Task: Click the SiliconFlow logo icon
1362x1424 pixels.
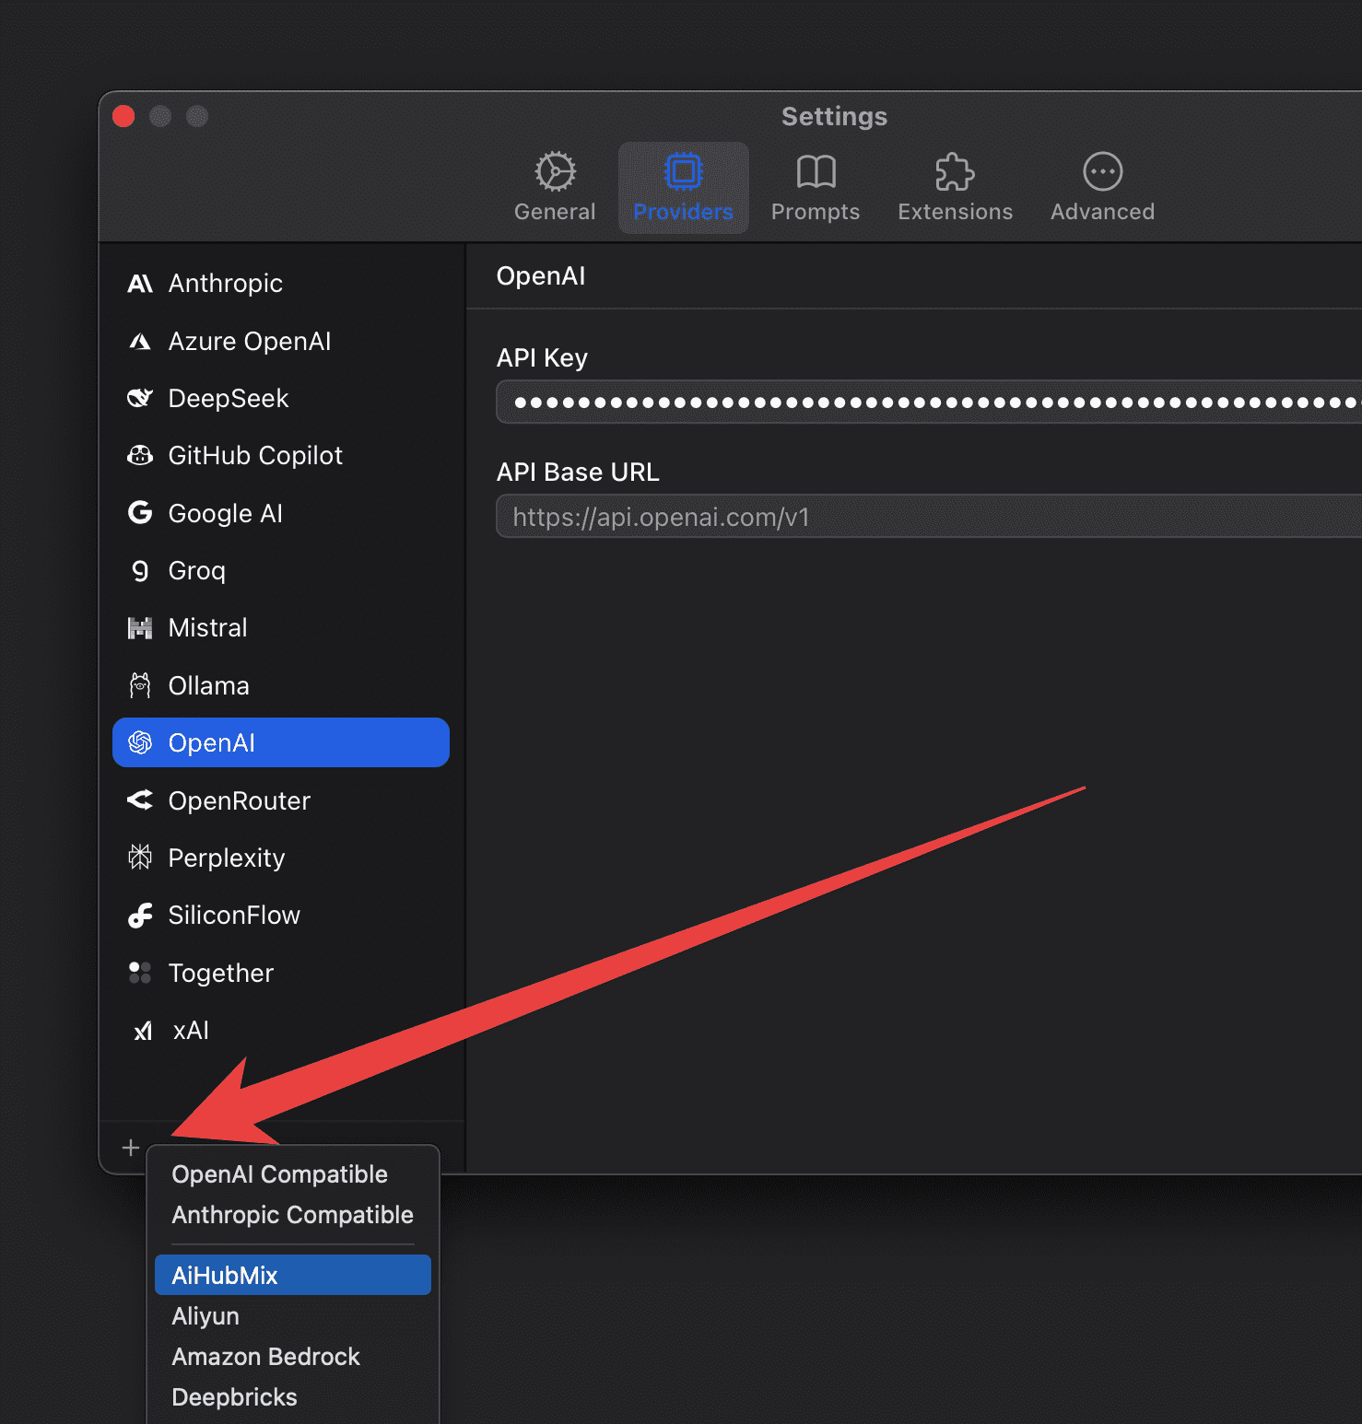Action: coord(140,916)
